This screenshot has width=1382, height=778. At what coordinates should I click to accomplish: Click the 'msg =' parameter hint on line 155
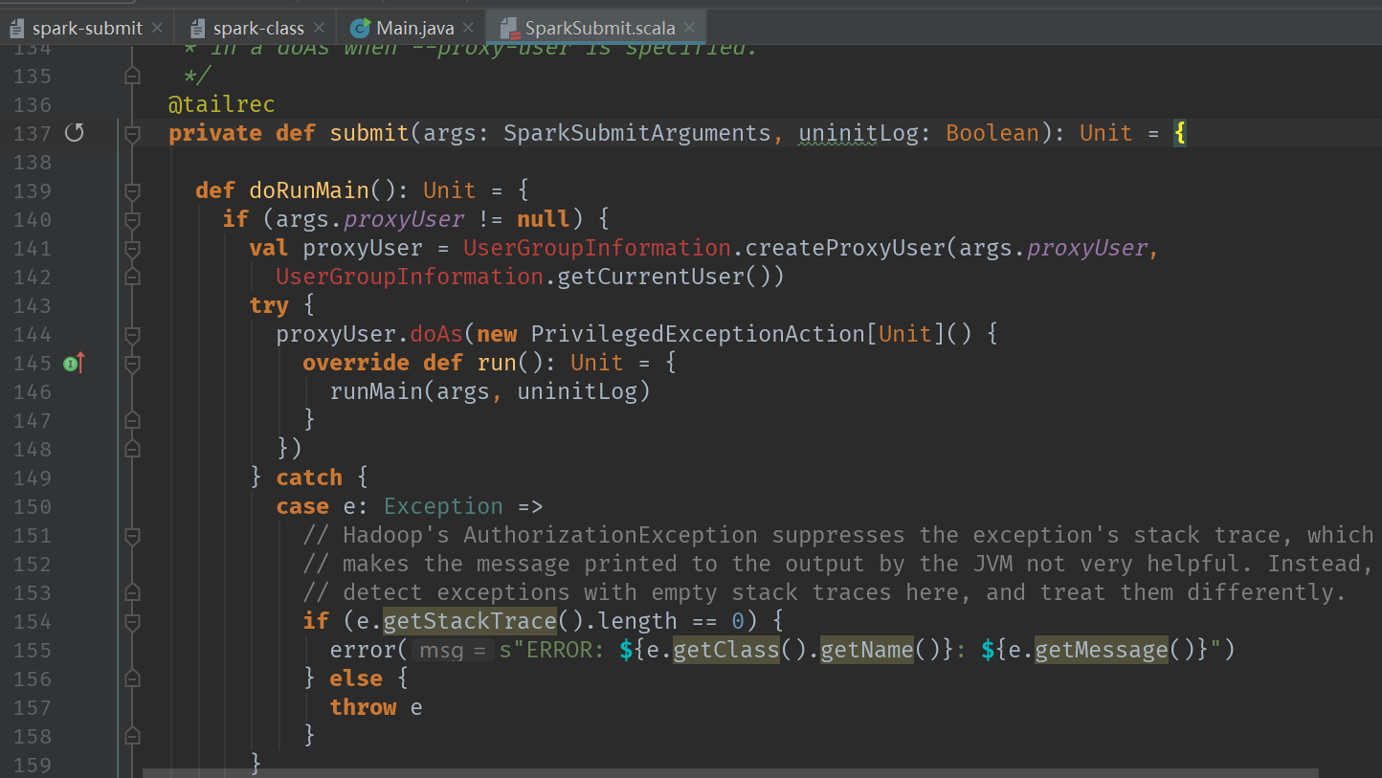[455, 651]
